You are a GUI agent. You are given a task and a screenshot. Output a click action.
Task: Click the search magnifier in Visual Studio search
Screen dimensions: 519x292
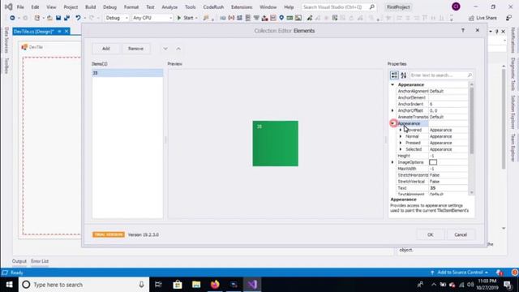click(371, 6)
